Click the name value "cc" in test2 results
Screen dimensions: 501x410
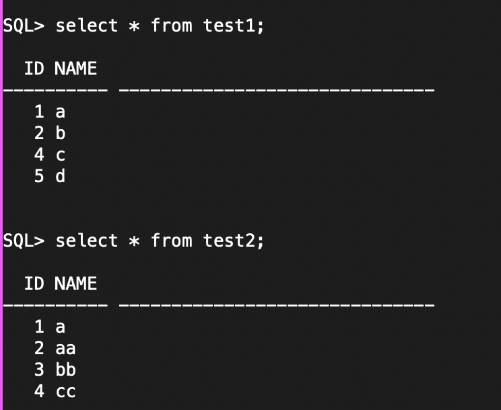pyautogui.click(x=65, y=391)
